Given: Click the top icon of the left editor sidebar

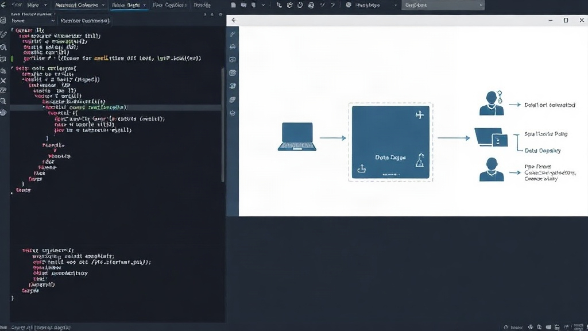Looking at the screenshot, I should 3,20.
